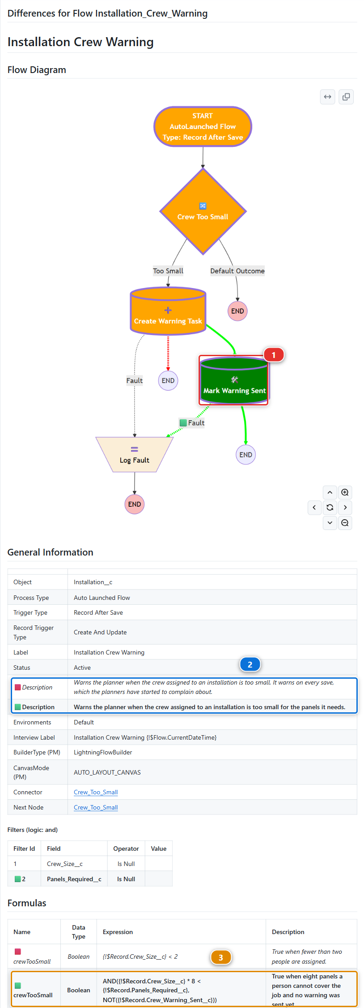Screen dimensions: 364x1008
Task: Click the Too Small outcome label
Action: [x=168, y=271]
